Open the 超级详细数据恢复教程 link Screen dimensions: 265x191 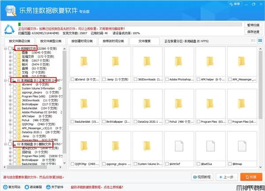pyautogui.click(x=97, y=187)
